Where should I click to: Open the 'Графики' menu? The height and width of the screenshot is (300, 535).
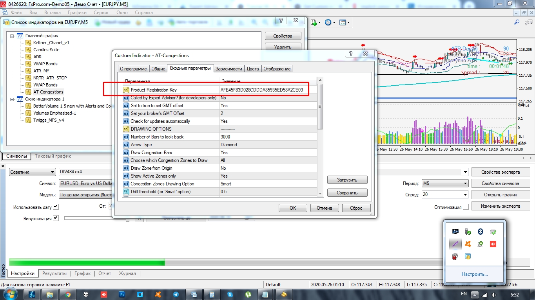pos(77,13)
